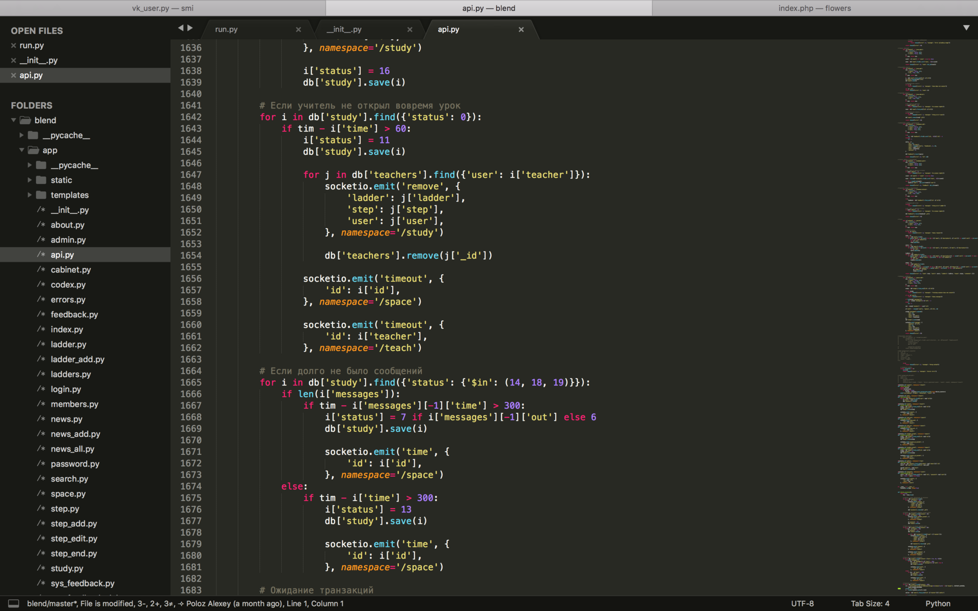Expand the __pycache__ folder inside app
The width and height of the screenshot is (978, 611).
(30, 165)
